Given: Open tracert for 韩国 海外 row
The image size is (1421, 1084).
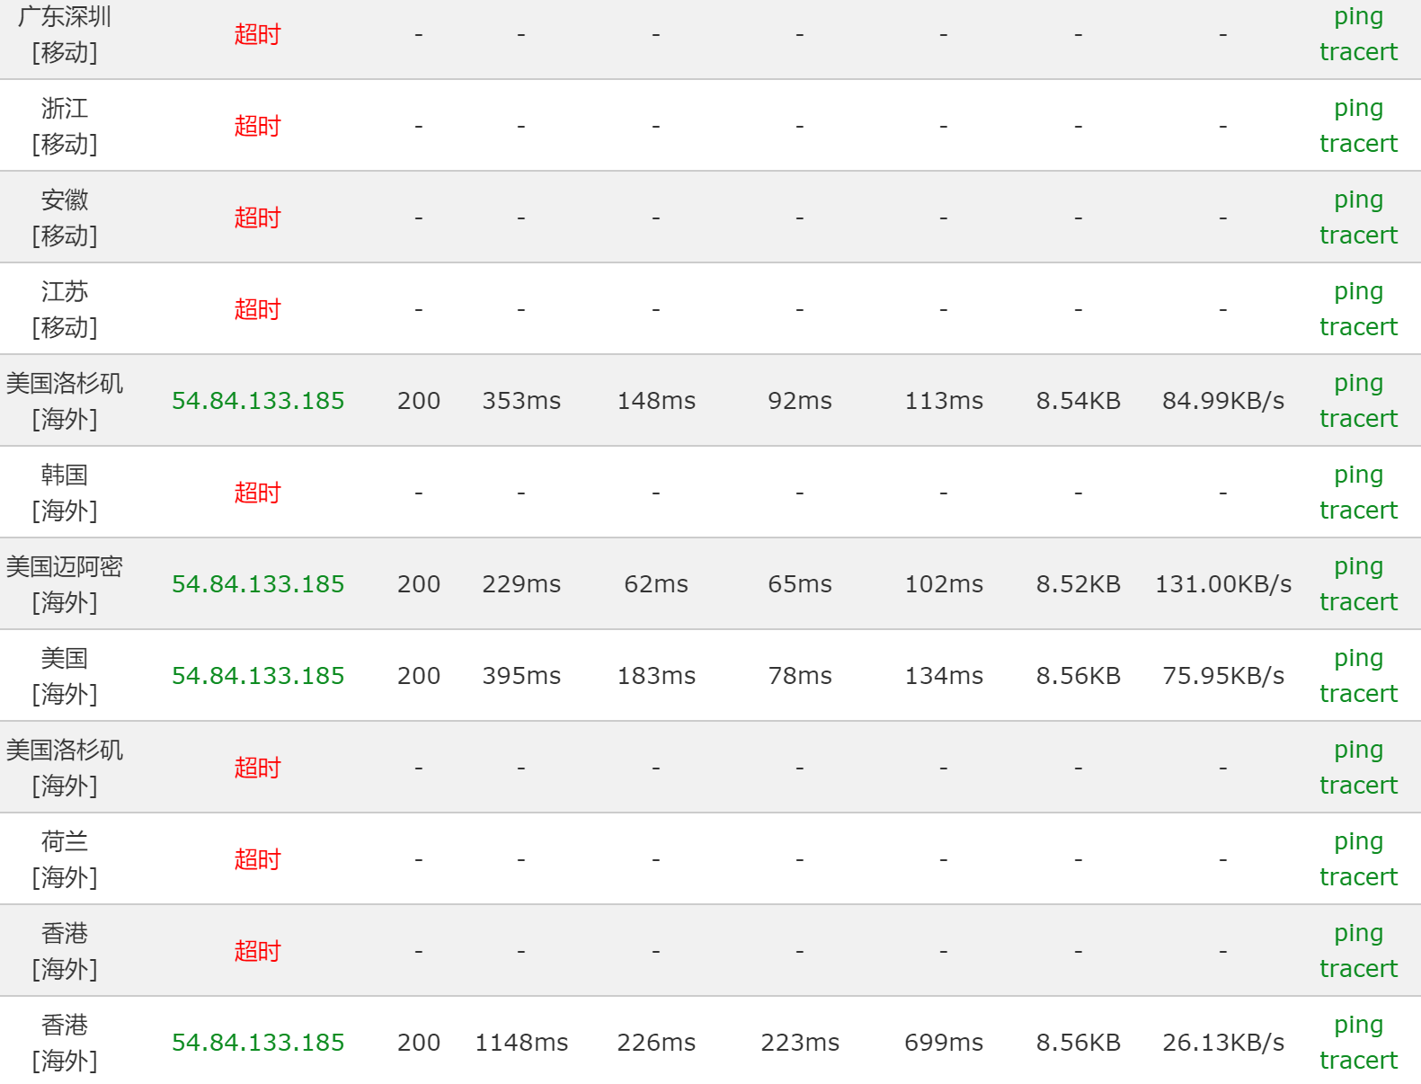Looking at the screenshot, I should 1357,511.
